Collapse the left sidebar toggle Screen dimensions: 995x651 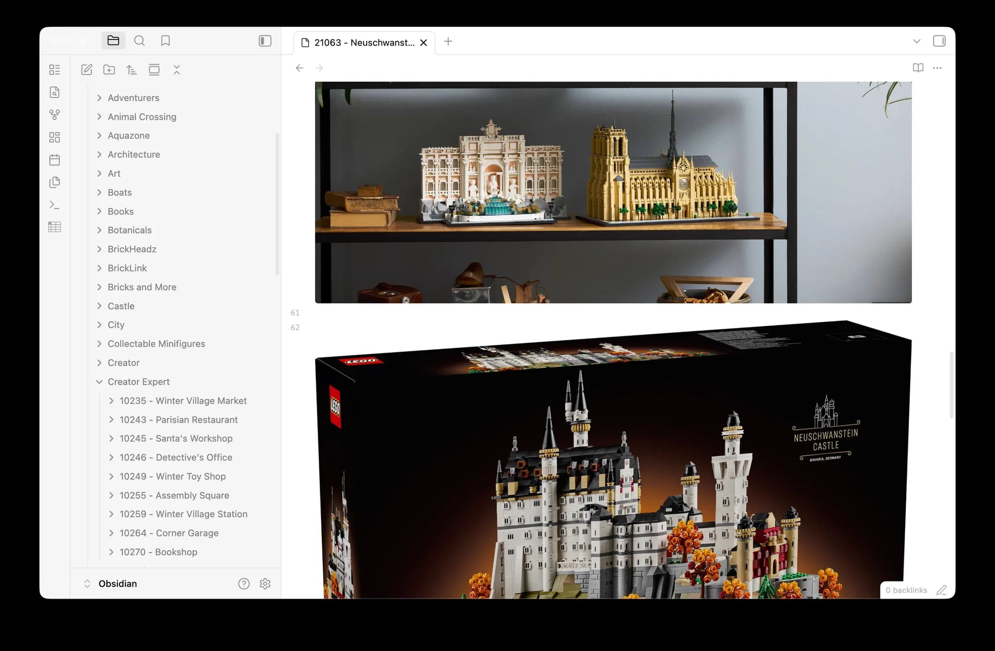coord(265,41)
